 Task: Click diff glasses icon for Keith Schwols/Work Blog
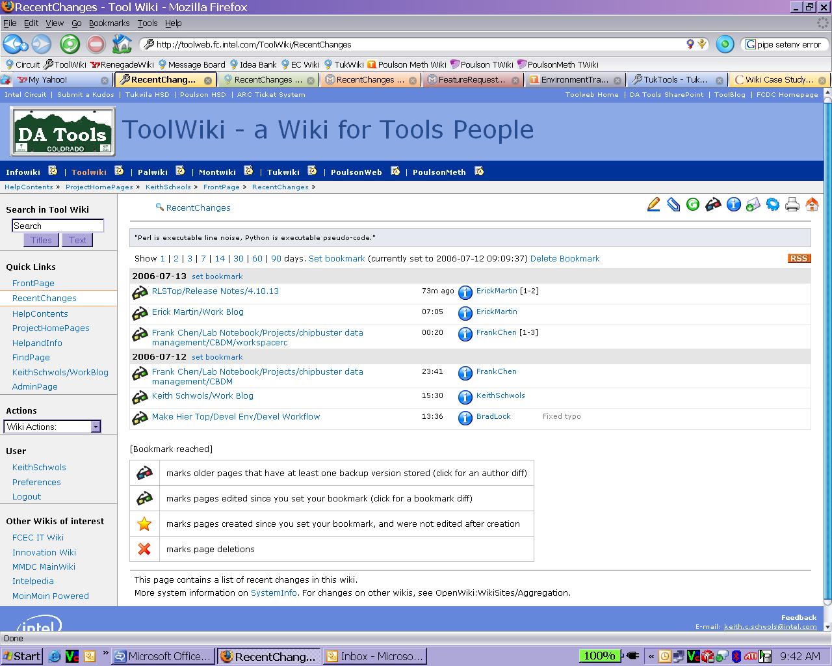pyautogui.click(x=140, y=397)
